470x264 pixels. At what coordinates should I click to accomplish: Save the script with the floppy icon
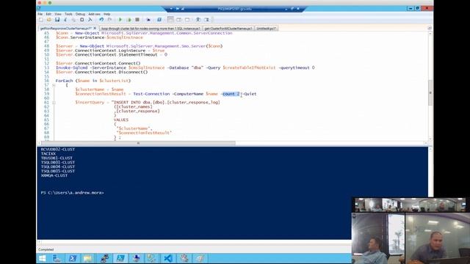coord(57,20)
